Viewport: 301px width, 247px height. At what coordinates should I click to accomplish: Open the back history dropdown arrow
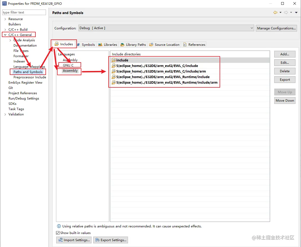tap(280, 12)
